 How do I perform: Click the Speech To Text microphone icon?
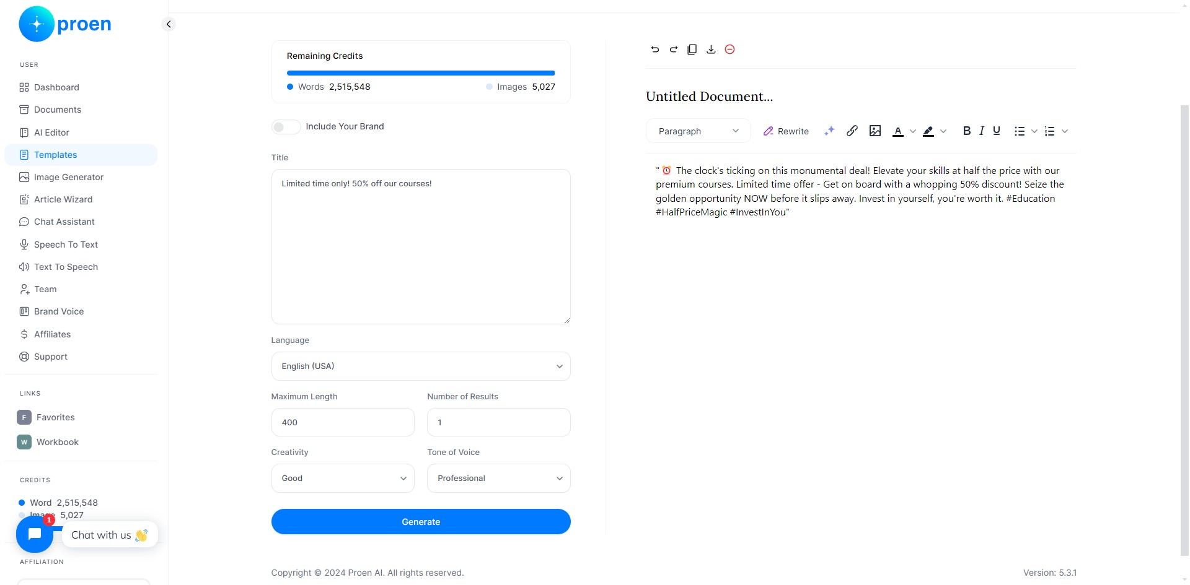click(24, 245)
